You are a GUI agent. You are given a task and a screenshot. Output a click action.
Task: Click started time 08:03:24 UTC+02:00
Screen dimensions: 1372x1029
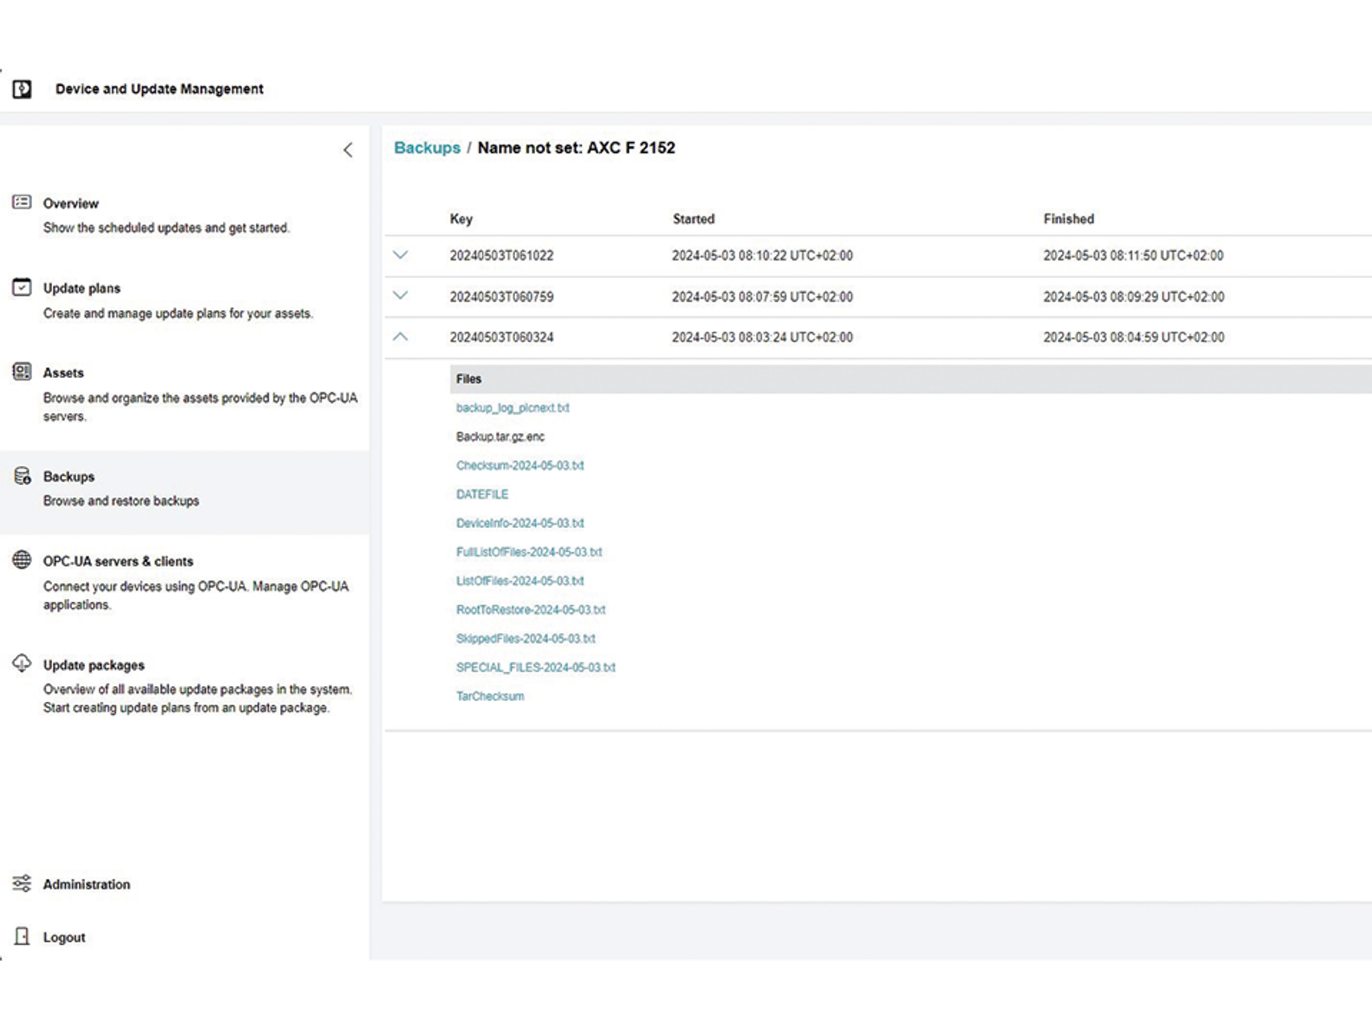coord(762,337)
